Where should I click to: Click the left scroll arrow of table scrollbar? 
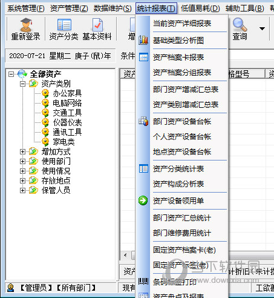tap(125, 255)
